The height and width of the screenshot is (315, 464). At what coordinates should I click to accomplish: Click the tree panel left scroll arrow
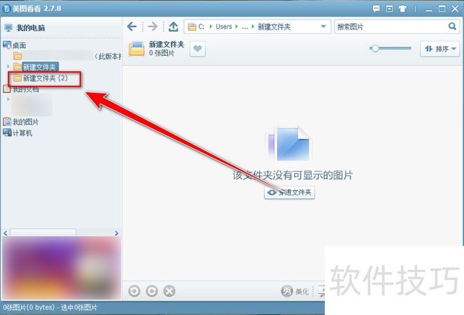(x=5, y=233)
